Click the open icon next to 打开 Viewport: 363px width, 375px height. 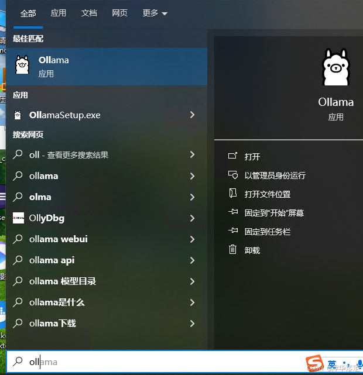[x=232, y=156]
